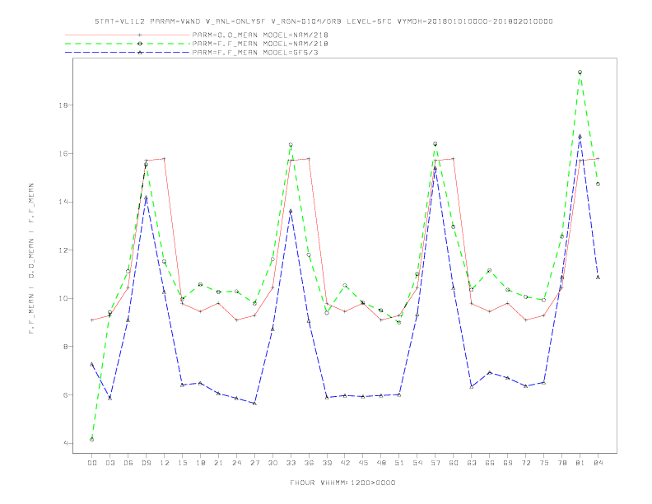Click x-axis tick label 72
Image resolution: width=652 pixels, height=504 pixels.
tap(525, 463)
